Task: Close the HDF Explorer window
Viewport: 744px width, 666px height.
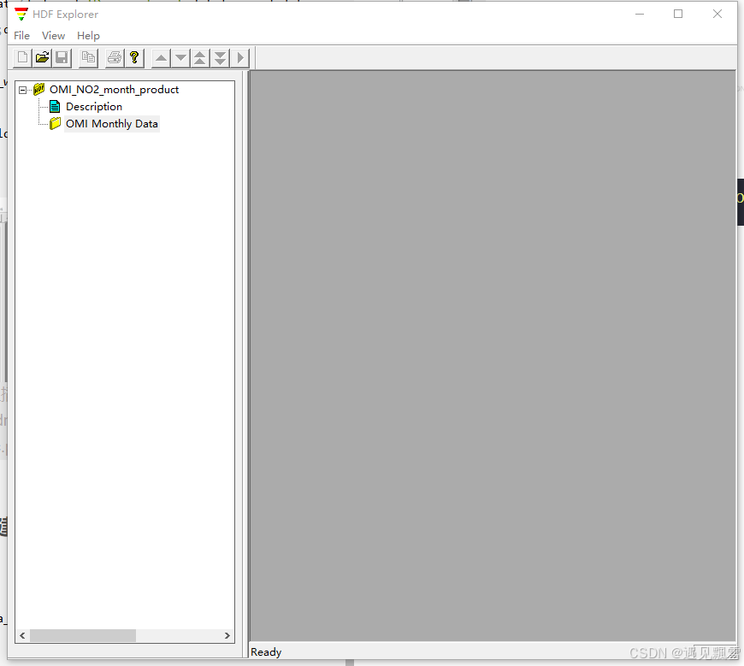Action: click(x=717, y=15)
